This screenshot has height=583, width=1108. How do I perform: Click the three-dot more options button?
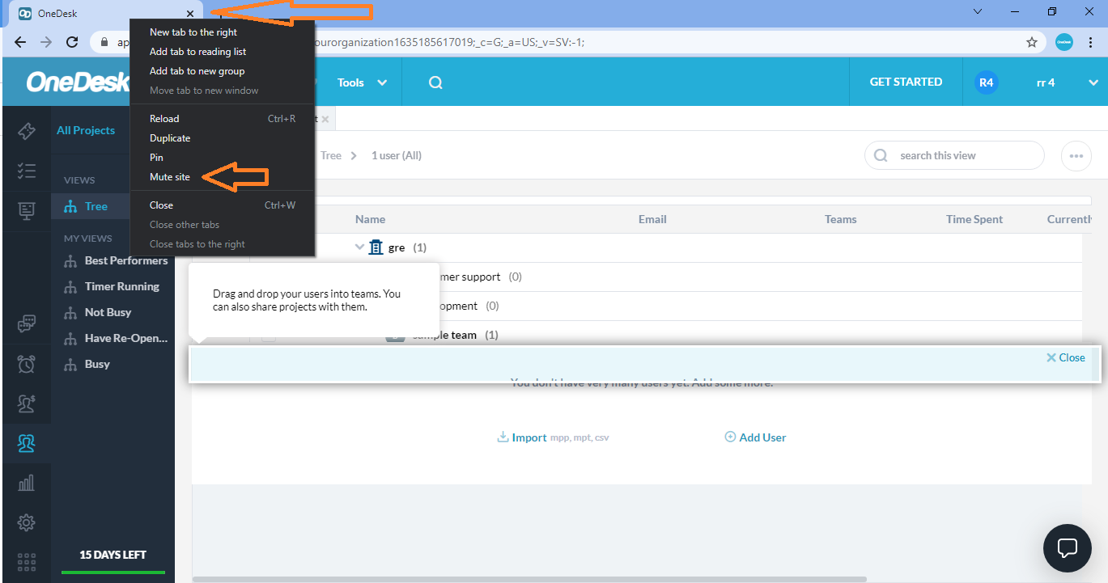[1076, 156]
